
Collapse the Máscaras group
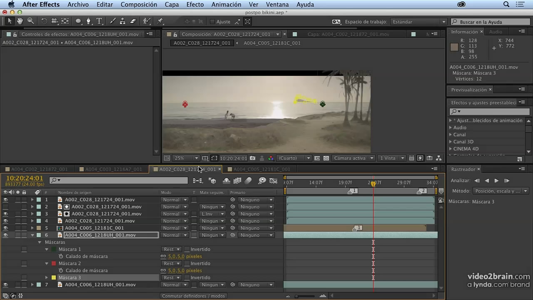pos(40,242)
